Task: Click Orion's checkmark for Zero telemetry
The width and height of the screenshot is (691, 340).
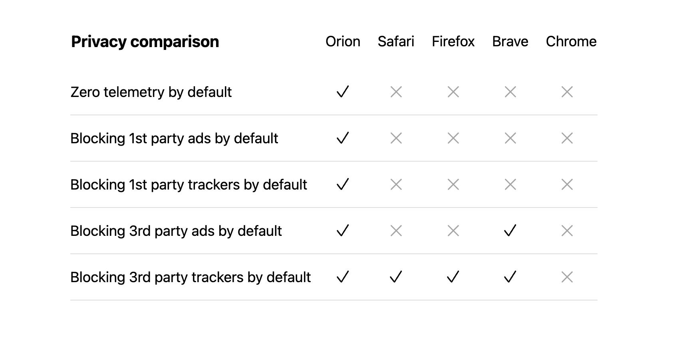Action: click(x=343, y=92)
